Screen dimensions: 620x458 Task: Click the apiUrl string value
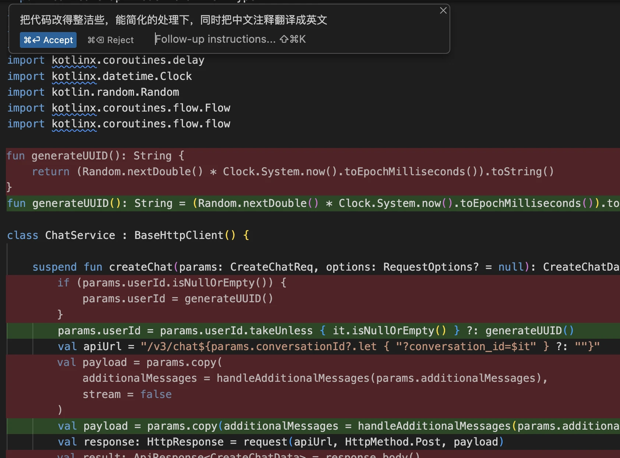(370, 346)
